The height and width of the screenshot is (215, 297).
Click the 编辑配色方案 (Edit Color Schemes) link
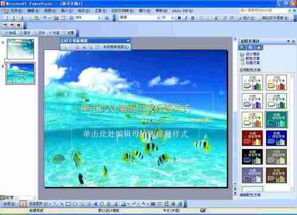pyautogui.click(x=250, y=195)
